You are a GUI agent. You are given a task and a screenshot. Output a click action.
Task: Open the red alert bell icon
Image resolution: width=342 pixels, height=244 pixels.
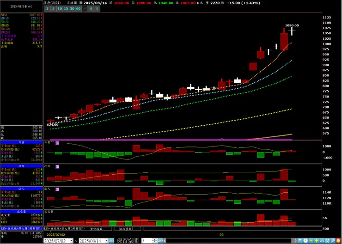338,241
